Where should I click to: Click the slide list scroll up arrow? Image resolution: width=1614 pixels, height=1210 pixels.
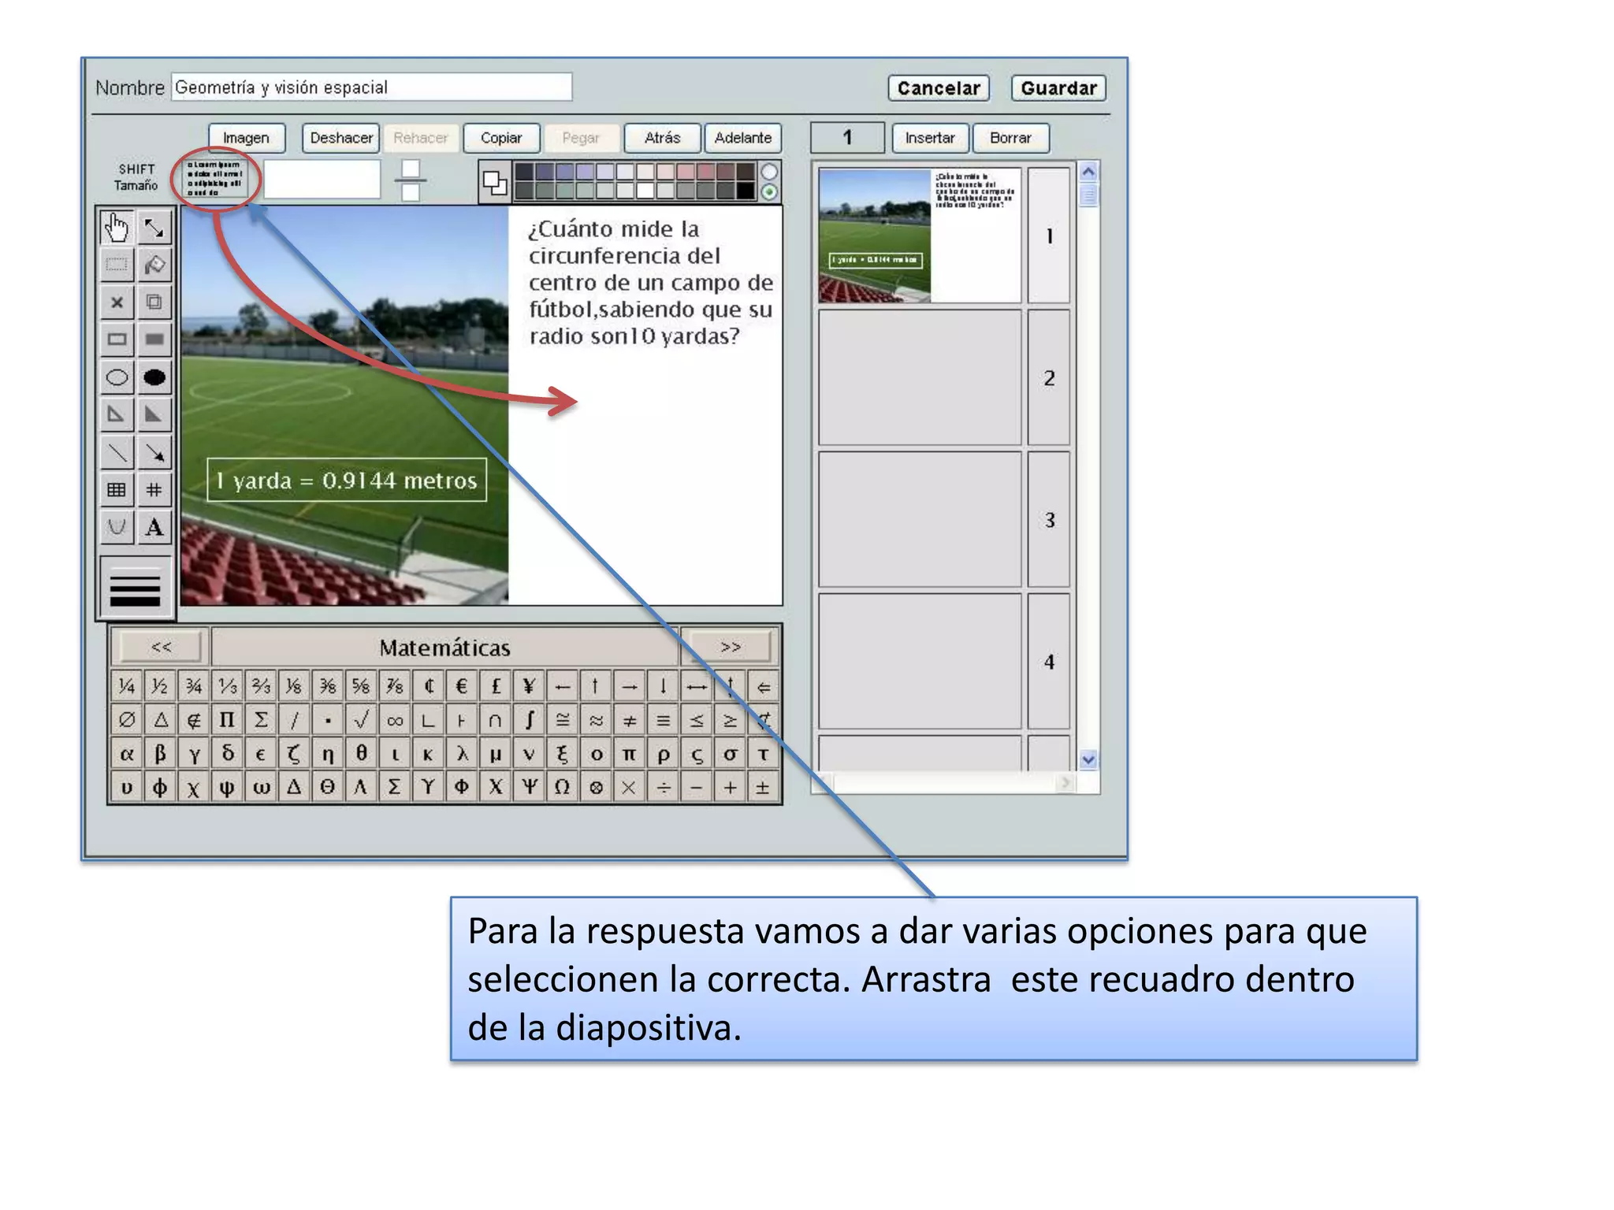[1089, 172]
